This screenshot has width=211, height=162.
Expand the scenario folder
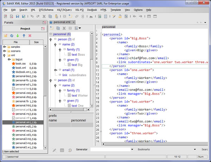(x=5, y=51)
